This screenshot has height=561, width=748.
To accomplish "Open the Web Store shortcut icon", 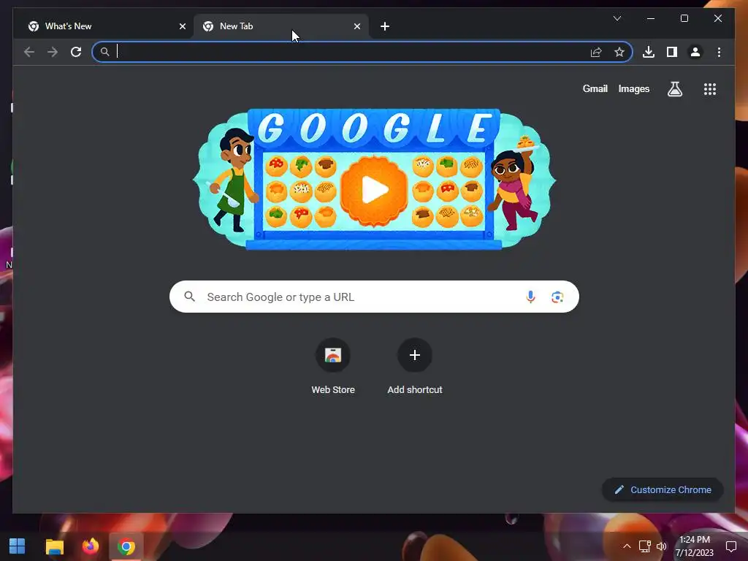I will [333, 355].
